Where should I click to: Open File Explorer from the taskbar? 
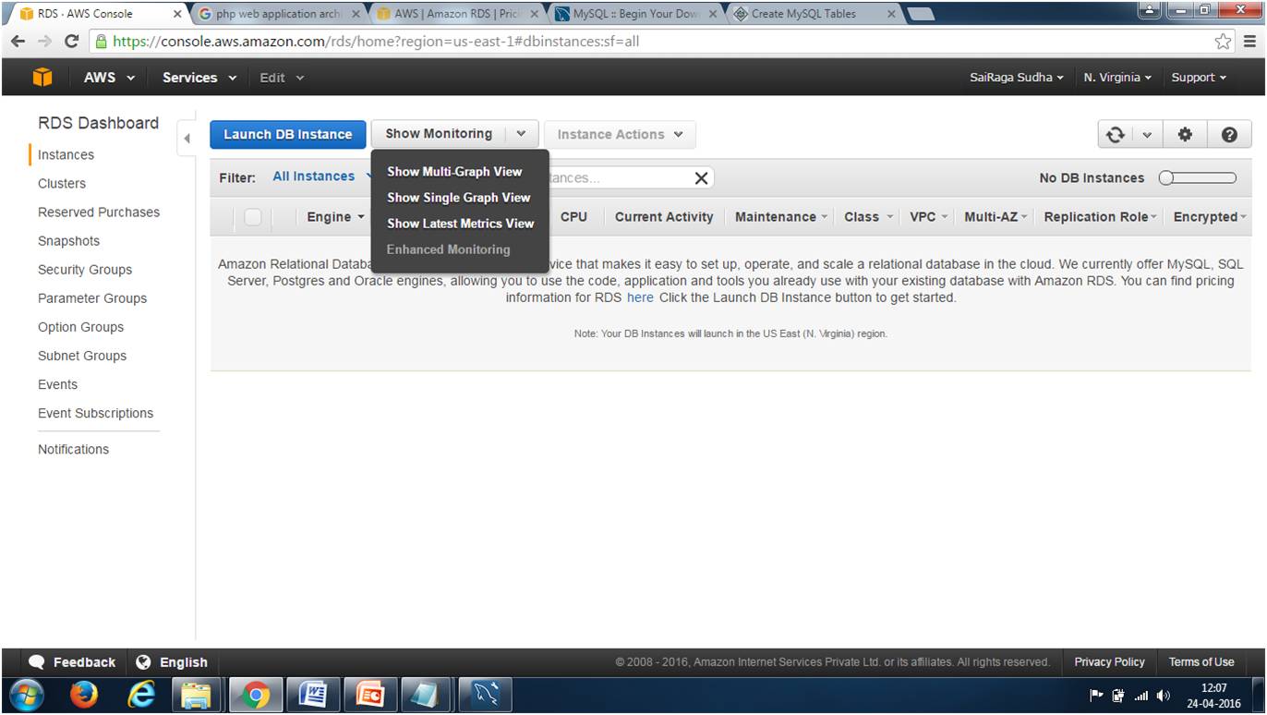pyautogui.click(x=197, y=696)
